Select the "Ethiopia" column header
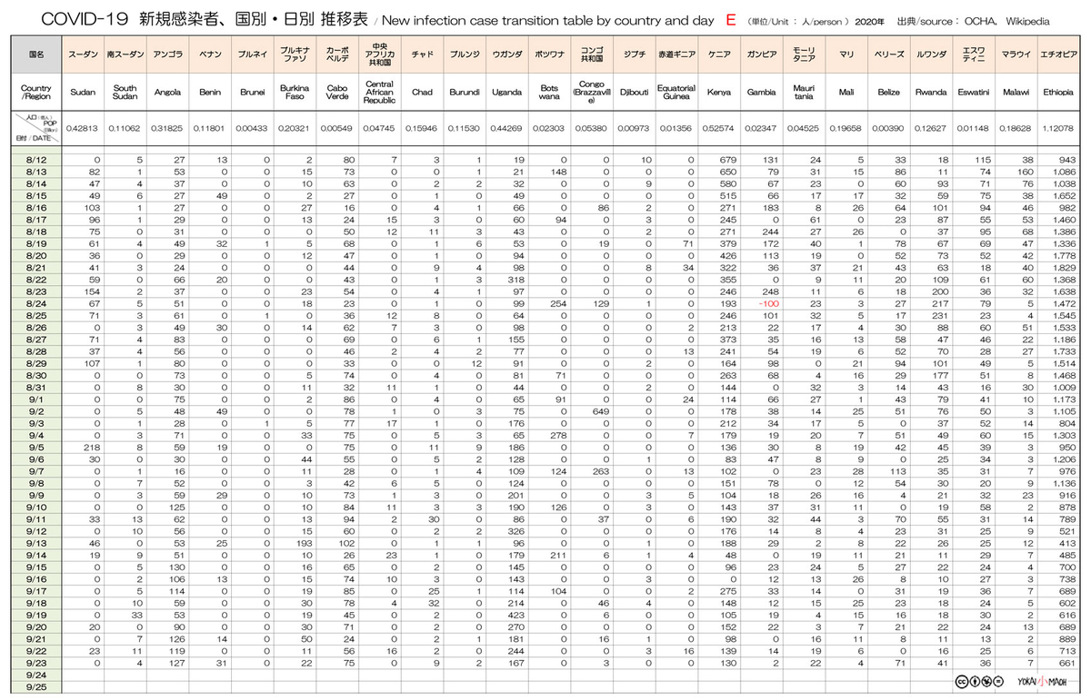 click(1058, 92)
